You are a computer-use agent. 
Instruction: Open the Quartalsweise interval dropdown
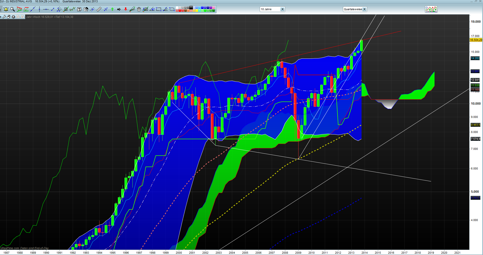click(x=355, y=9)
